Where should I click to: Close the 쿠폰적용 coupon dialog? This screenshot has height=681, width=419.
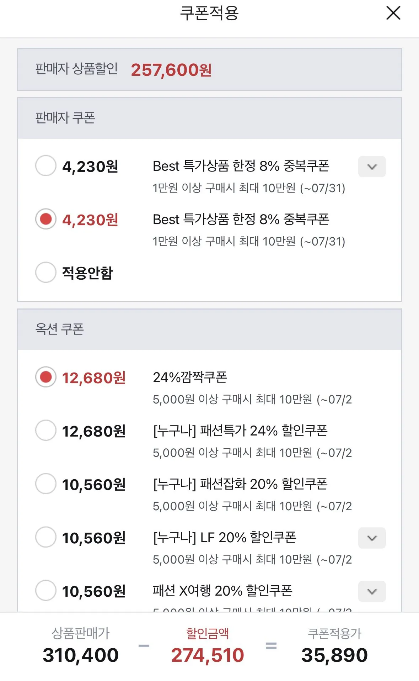[393, 13]
